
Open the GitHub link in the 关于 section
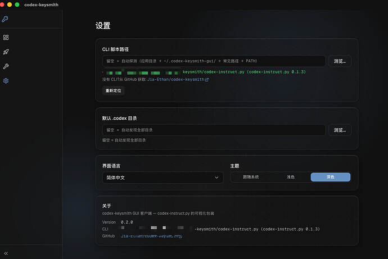(x=151, y=237)
